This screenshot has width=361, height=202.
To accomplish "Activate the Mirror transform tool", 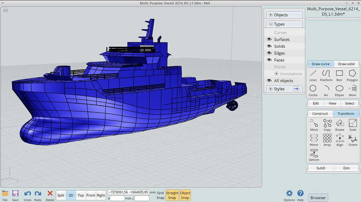I will [x=314, y=140].
